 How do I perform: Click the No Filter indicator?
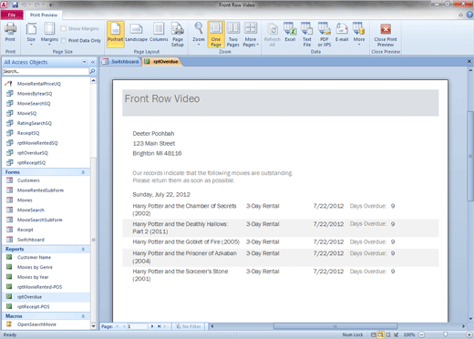pos(189,326)
